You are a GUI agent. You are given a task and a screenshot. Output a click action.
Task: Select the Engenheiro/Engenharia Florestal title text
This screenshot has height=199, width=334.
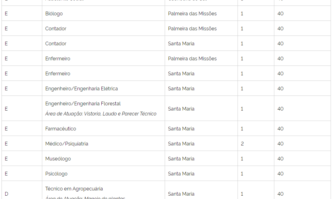(x=83, y=103)
